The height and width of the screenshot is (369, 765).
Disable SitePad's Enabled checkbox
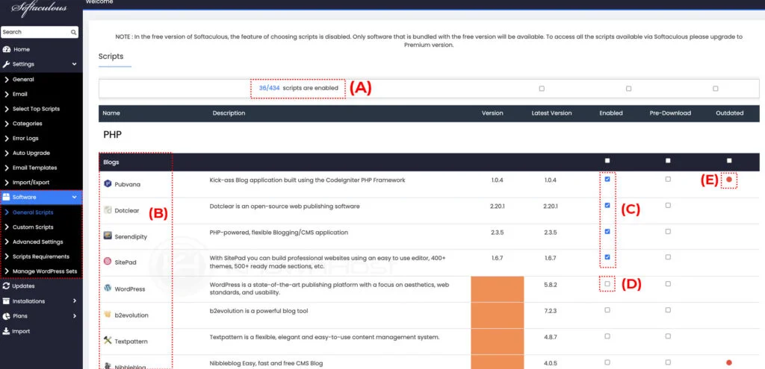[x=607, y=257]
